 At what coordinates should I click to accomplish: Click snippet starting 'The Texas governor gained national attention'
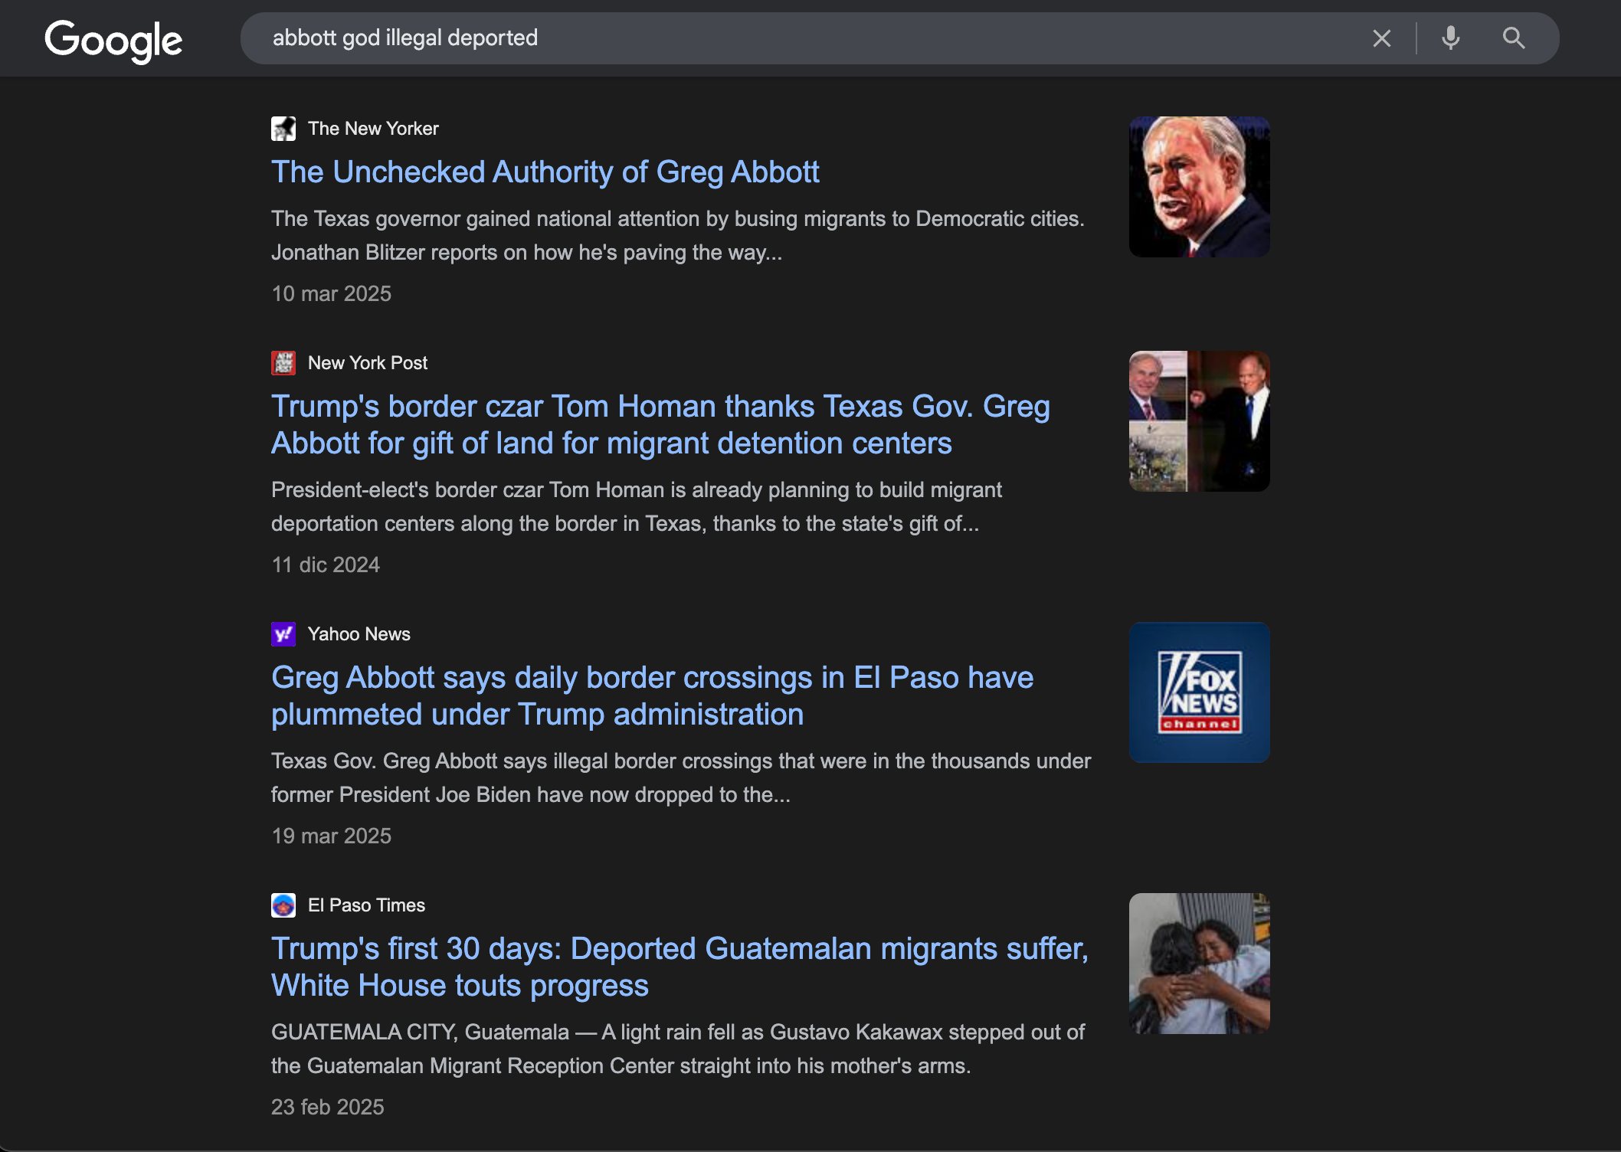[x=678, y=236]
